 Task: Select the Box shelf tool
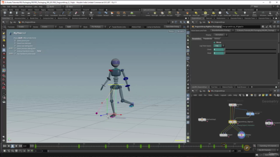tap(5, 14)
